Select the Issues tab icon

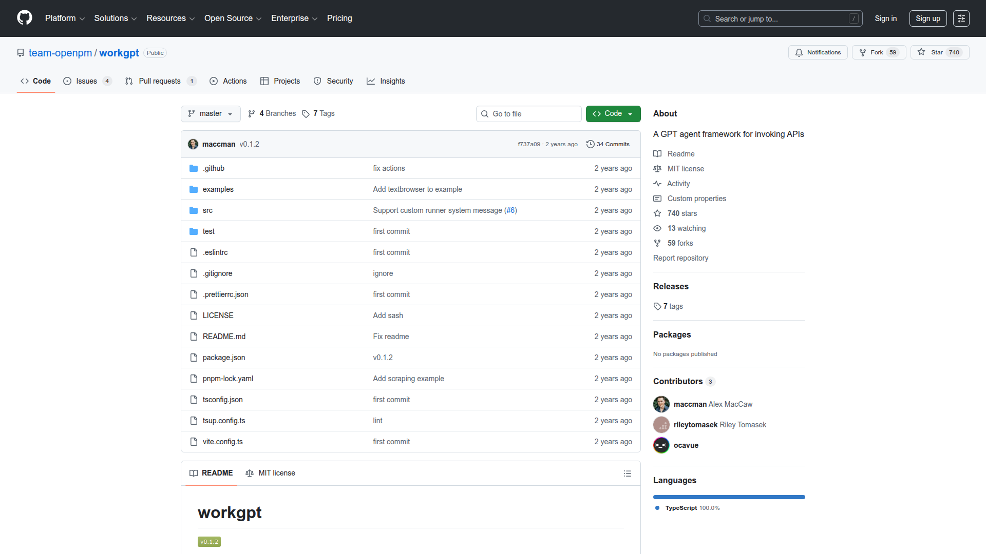(x=67, y=81)
